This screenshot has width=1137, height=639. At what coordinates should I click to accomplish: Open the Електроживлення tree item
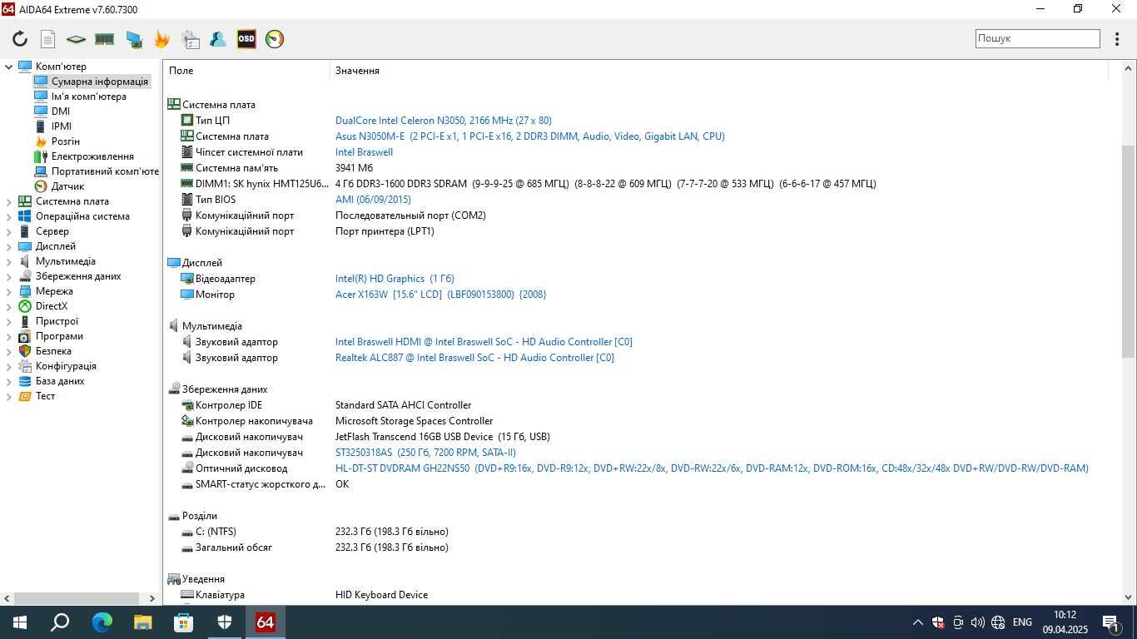[92, 156]
